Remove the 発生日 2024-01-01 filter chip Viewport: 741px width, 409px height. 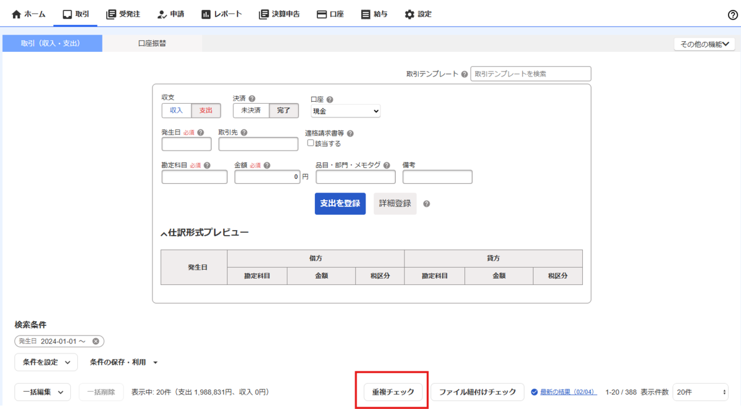tap(96, 341)
